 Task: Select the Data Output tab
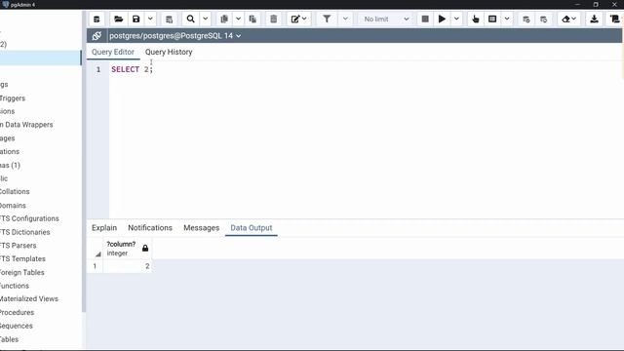[x=252, y=228]
